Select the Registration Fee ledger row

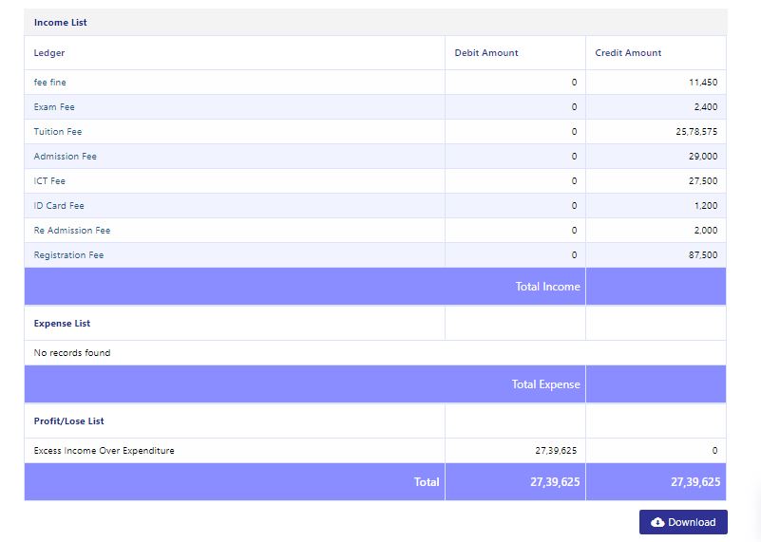pos(375,255)
